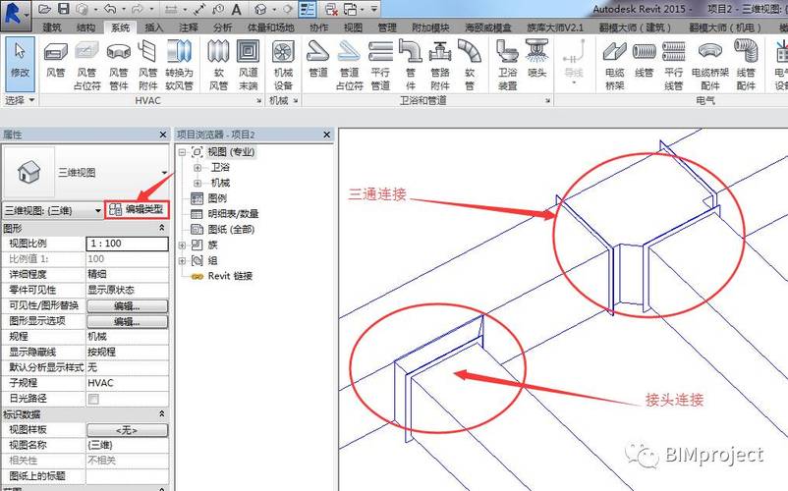Viewport: 788px width, 491px height.
Task: Select the 管路附件 pipe accessory tool
Action: (440, 65)
